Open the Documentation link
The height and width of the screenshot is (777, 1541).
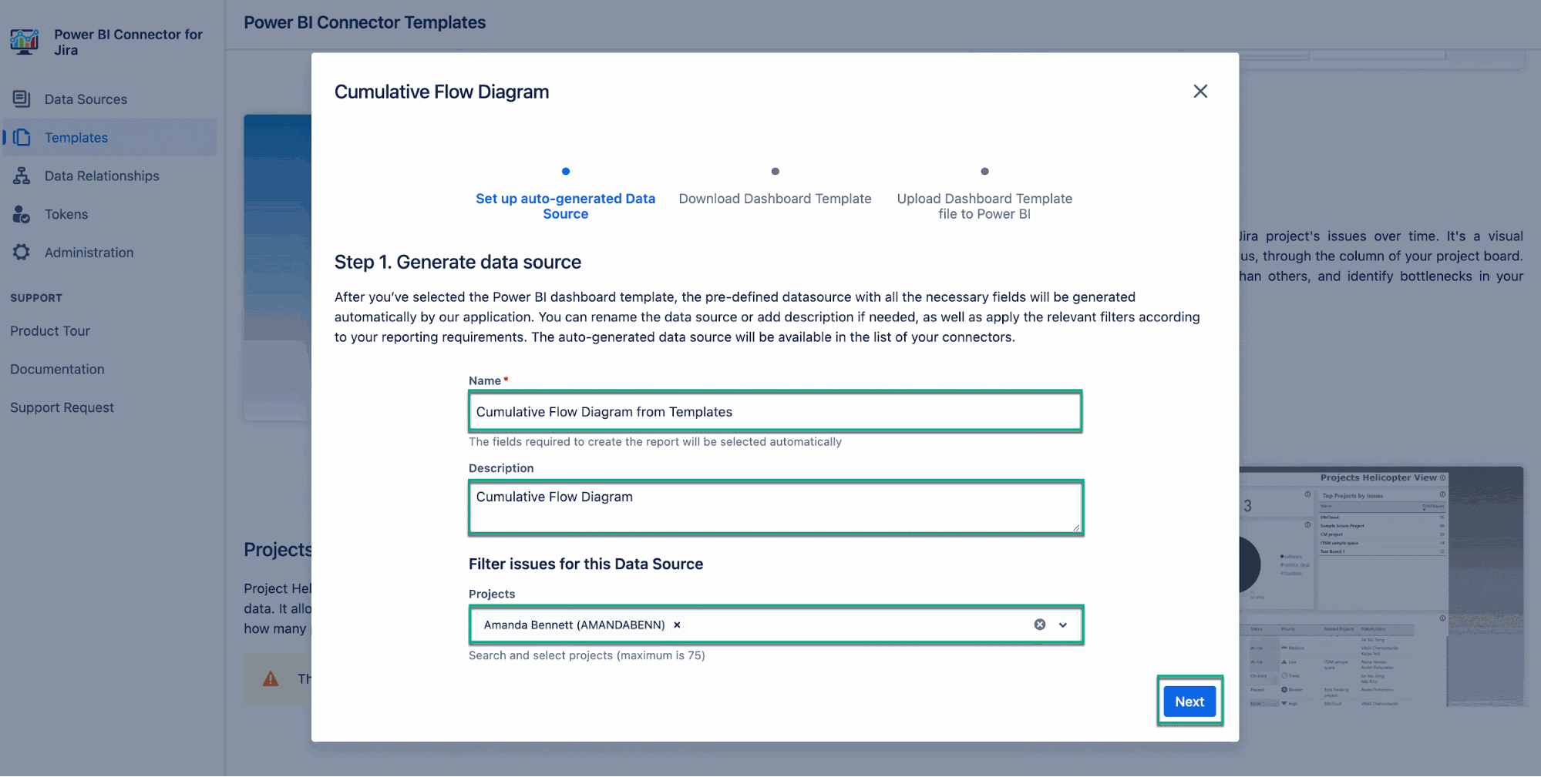coord(57,369)
